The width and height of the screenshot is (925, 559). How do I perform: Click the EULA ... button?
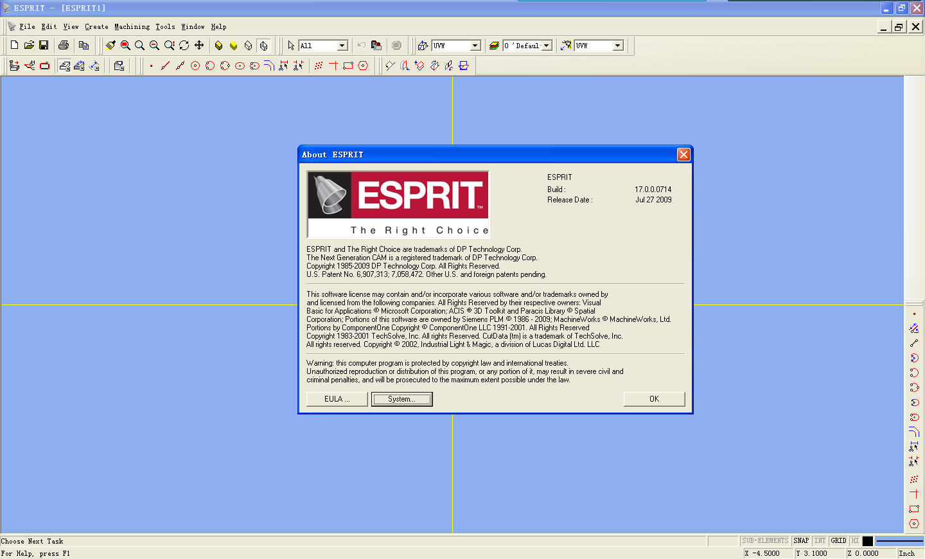[337, 399]
